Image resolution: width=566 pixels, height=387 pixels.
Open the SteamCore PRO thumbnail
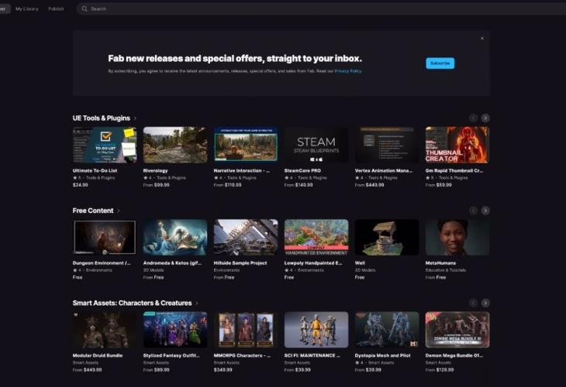click(316, 145)
